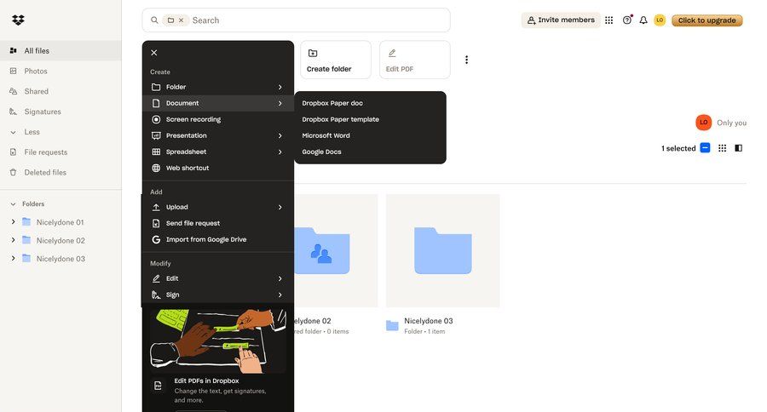Click the Edit PDF button
This screenshot has height=412, width=767.
(415, 60)
